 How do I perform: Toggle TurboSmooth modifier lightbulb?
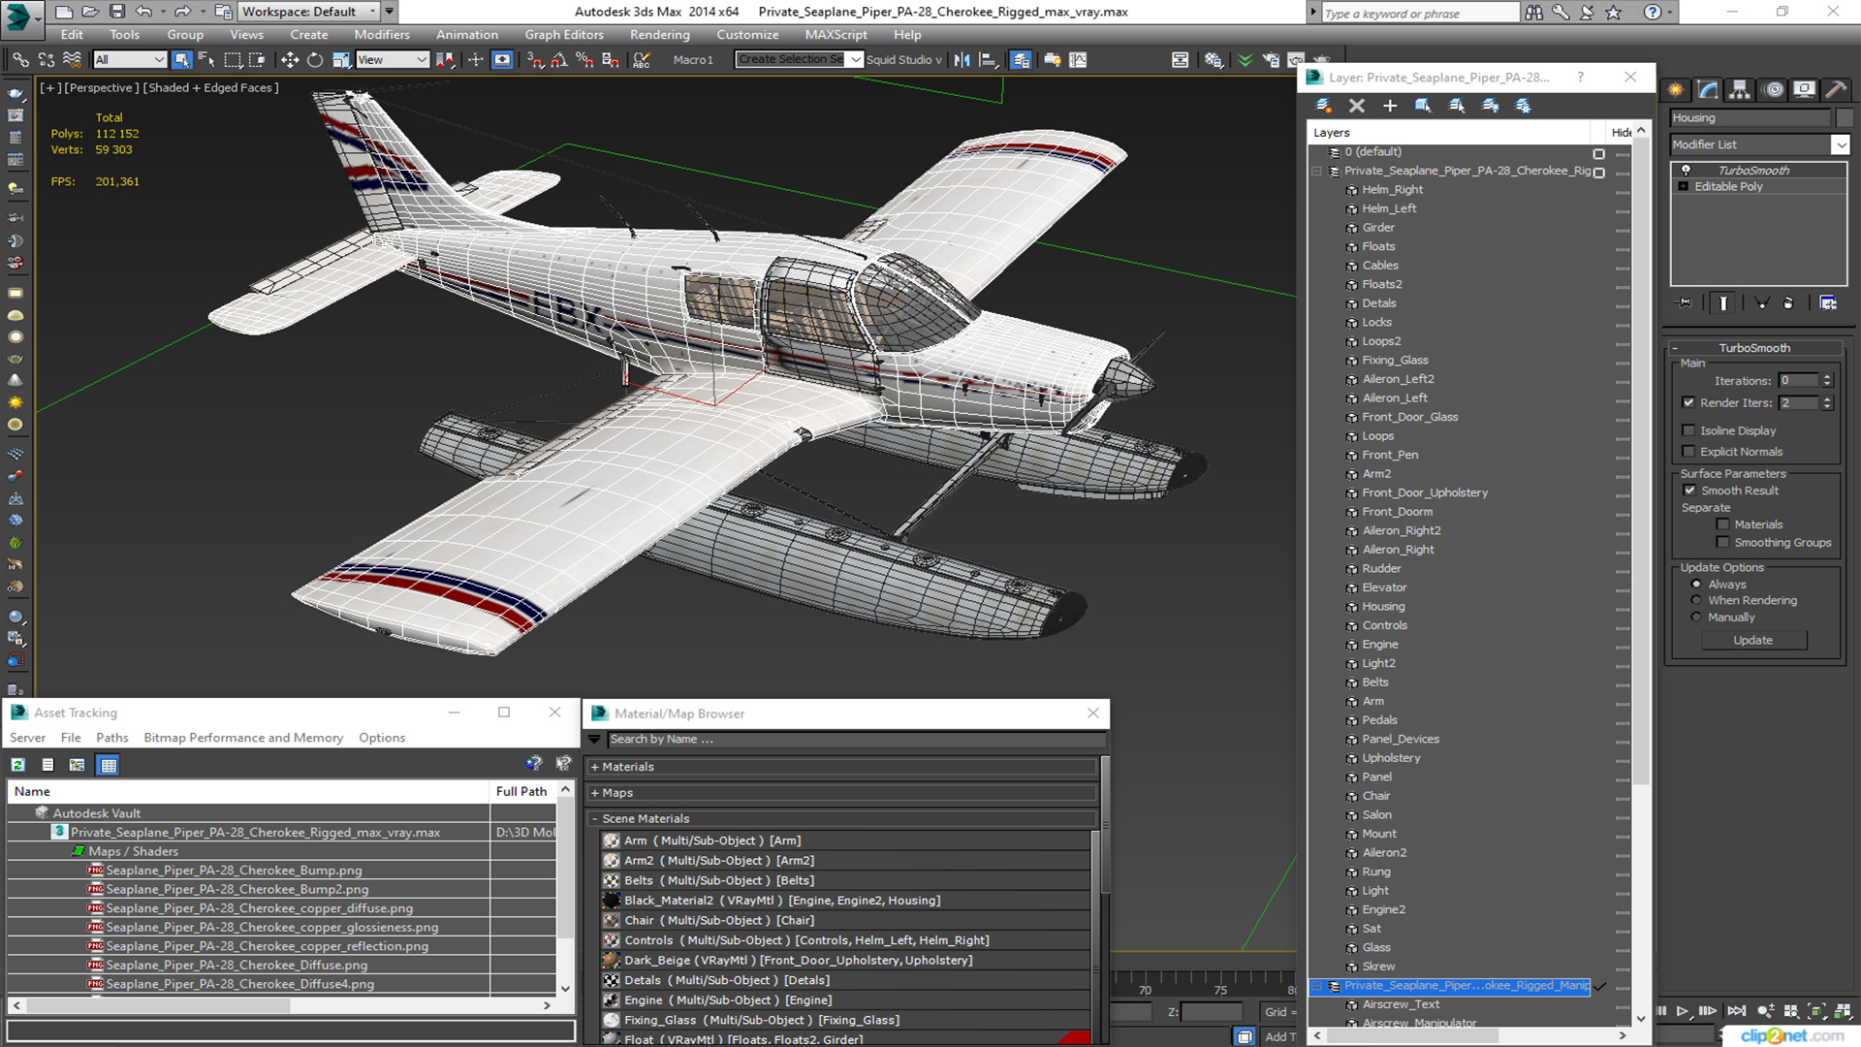click(1686, 171)
